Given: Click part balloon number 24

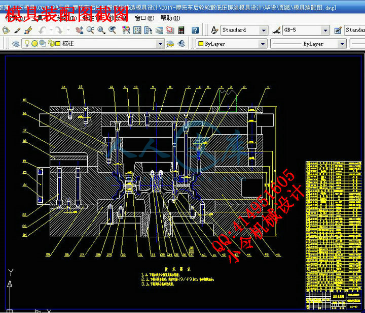Looking at the screenshot, I should pyautogui.click(x=24, y=235).
